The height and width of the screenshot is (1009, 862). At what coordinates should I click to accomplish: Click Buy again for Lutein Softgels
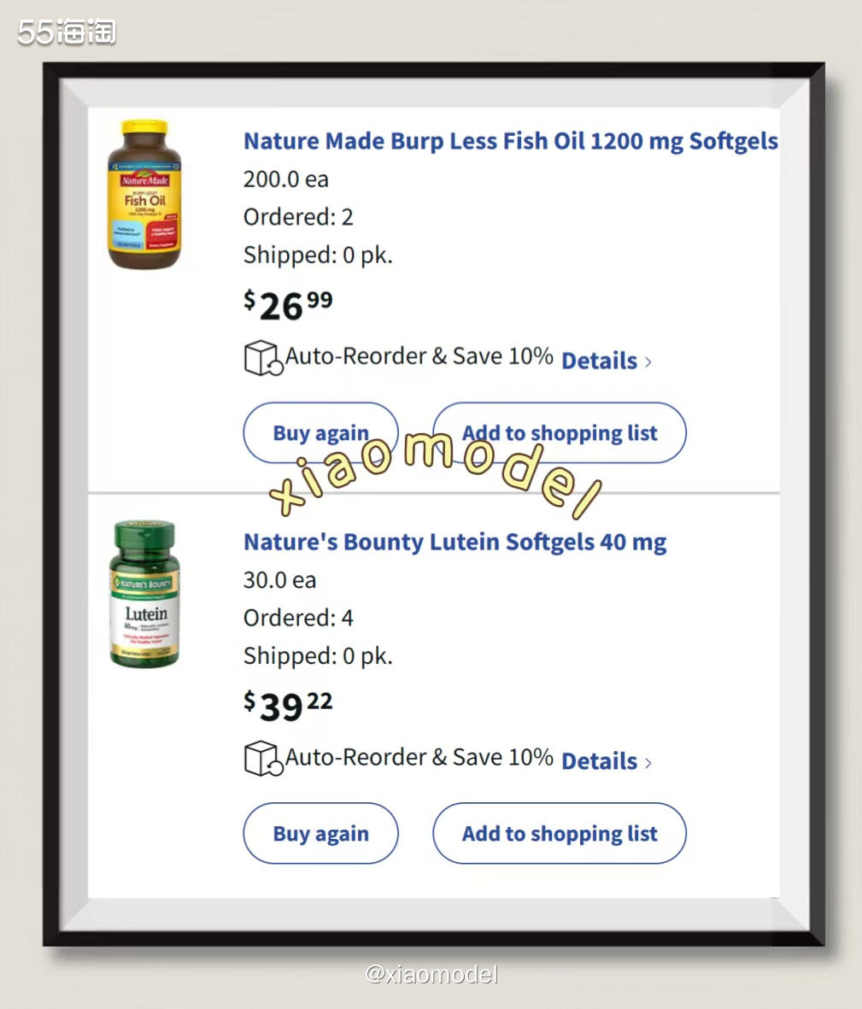pos(321,833)
